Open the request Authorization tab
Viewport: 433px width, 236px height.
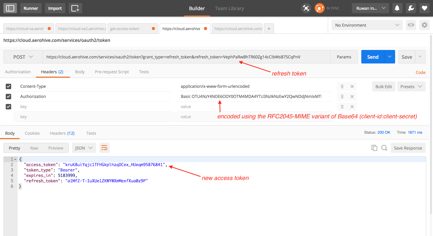coord(18,72)
